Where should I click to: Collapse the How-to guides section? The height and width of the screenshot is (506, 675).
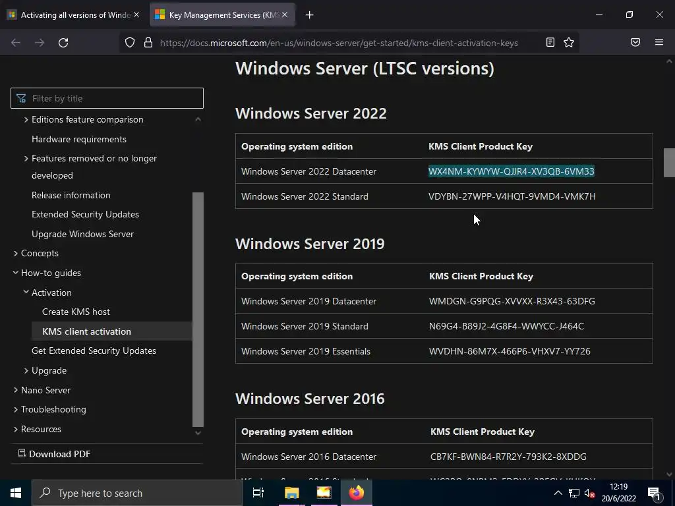(x=16, y=273)
